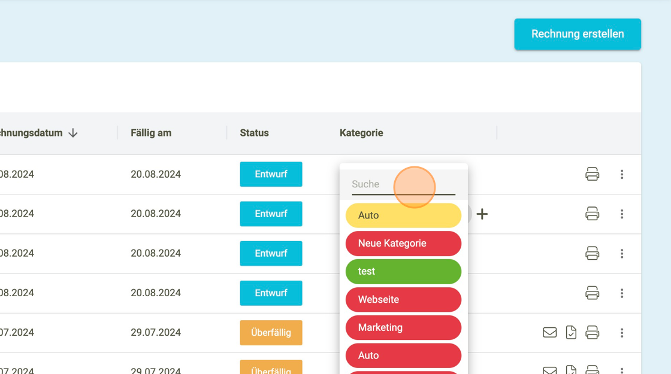This screenshot has width=671, height=374.
Task: Open three-dot menu of first Überfällig row
Action: (x=622, y=333)
